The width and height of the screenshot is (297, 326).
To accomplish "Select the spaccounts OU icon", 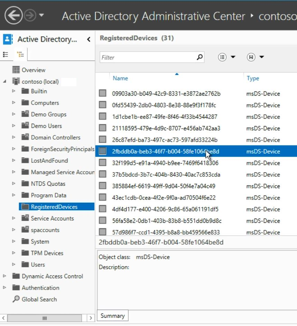I will [25, 230].
